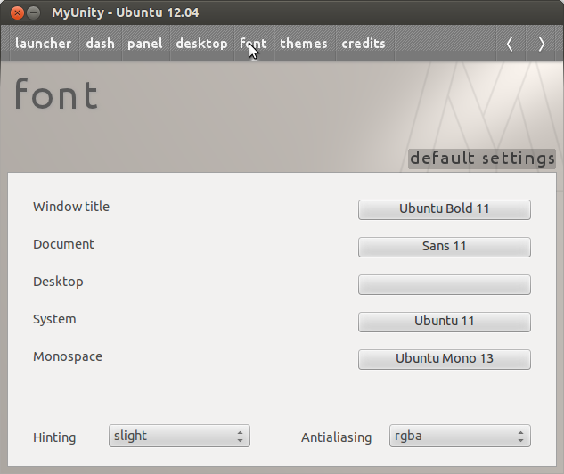Restore default settings for fonts
This screenshot has width=564, height=474.
(x=482, y=159)
